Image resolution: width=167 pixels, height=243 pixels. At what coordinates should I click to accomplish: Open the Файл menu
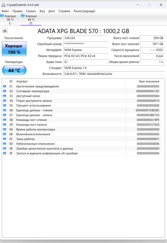point(5,11)
